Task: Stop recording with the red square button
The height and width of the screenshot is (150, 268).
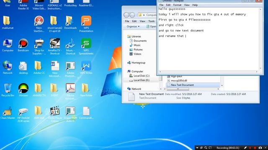Action: click(x=255, y=148)
